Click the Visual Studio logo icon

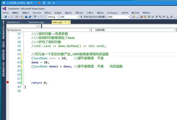[4, 9]
